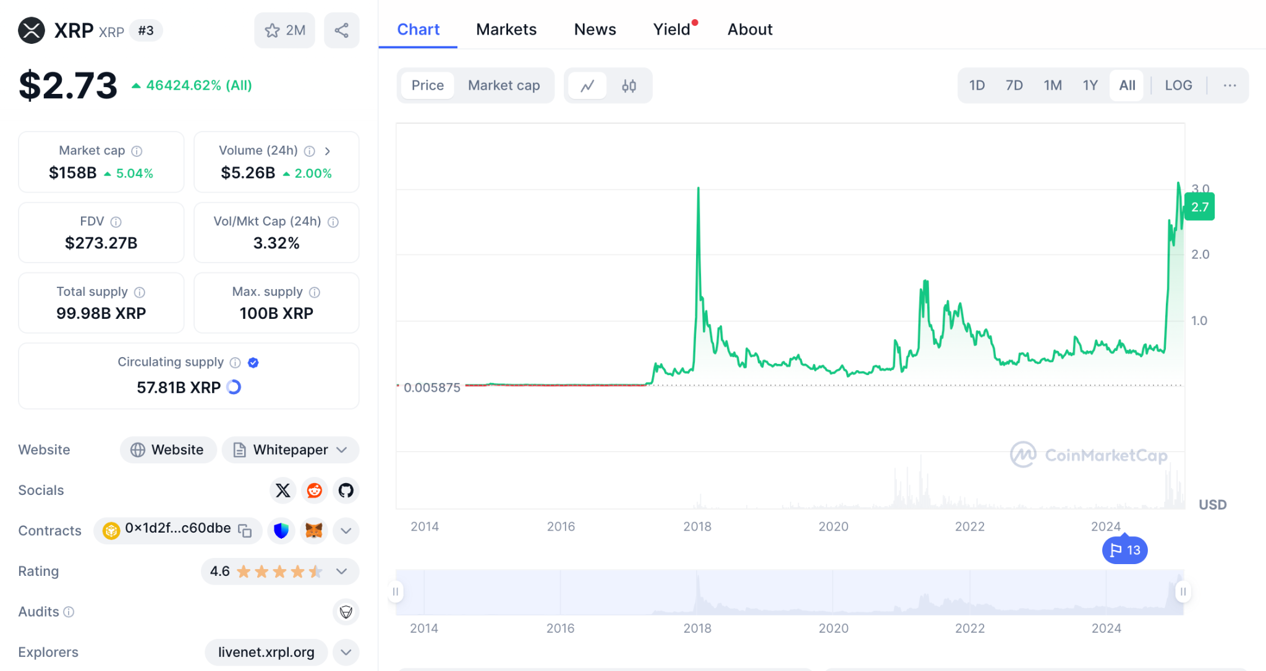Open the official Website link
The height and width of the screenshot is (671, 1266).
168,450
